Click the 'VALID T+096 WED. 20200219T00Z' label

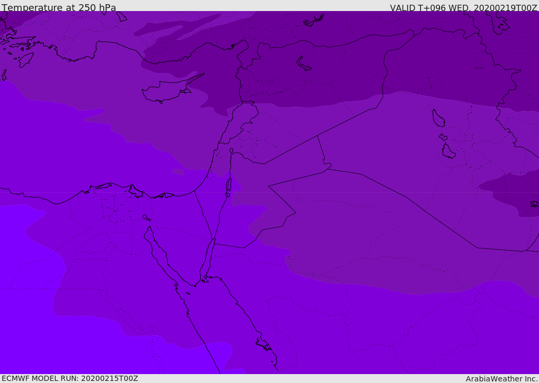463,8
